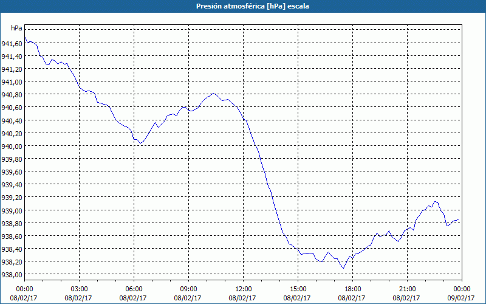Select the 940,00 y-axis label
The image size is (486, 304).
(x=12, y=146)
